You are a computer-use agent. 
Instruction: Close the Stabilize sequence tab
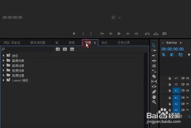click(x=163, y=43)
